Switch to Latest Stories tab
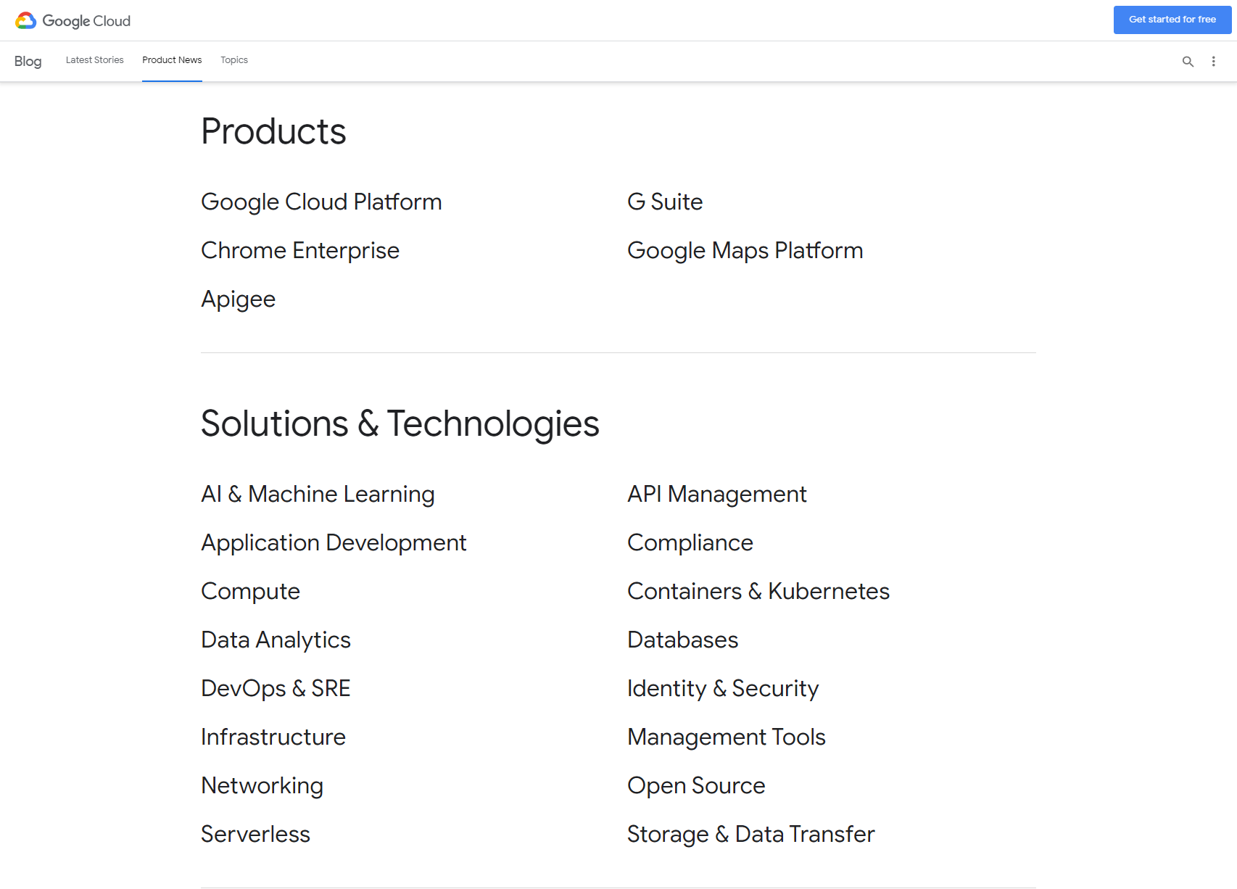 [94, 60]
